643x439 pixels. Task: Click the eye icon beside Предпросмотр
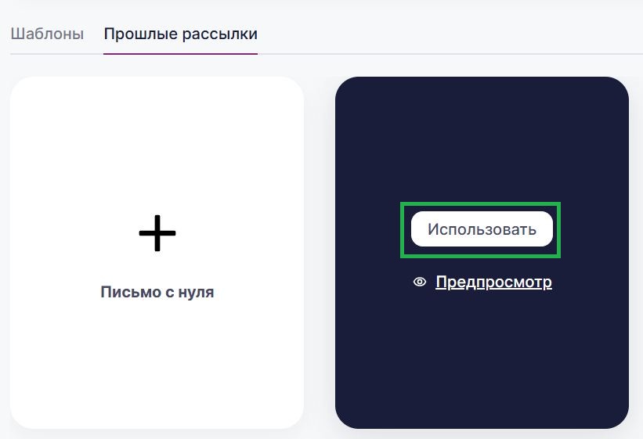[x=420, y=282]
